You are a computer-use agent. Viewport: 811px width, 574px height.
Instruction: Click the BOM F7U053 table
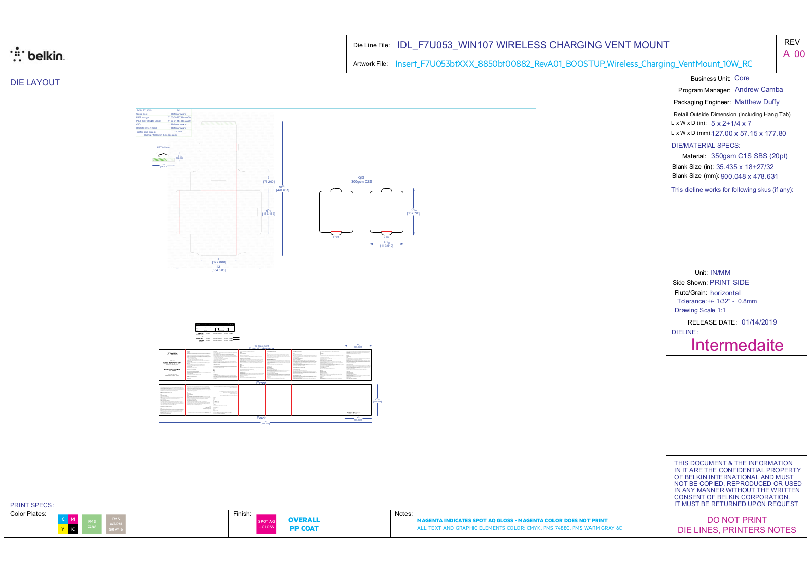pos(164,123)
